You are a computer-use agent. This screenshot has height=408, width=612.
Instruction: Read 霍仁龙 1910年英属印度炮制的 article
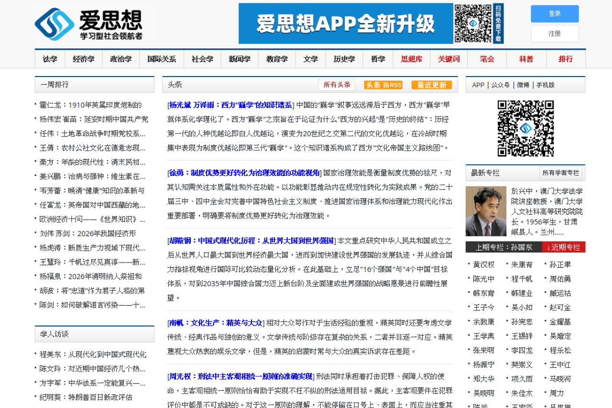coord(90,105)
